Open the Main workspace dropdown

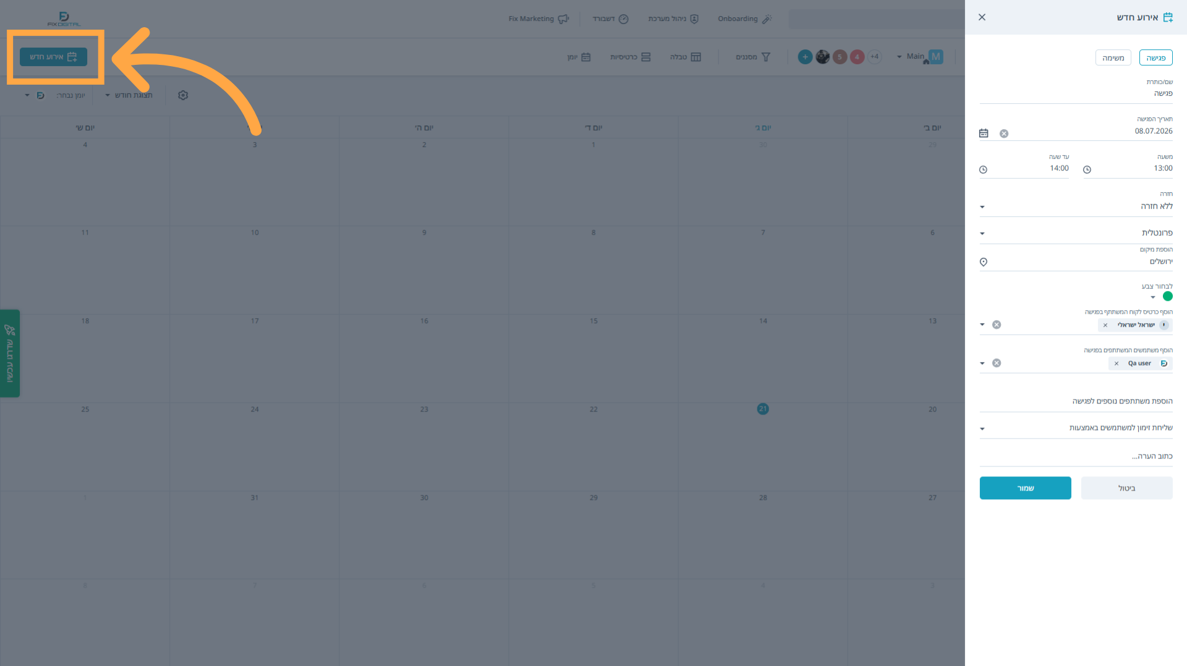click(x=910, y=57)
